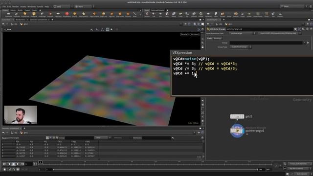Toggle Auto Update at bottom right
The width and height of the screenshot is (313, 176).
click(x=301, y=174)
